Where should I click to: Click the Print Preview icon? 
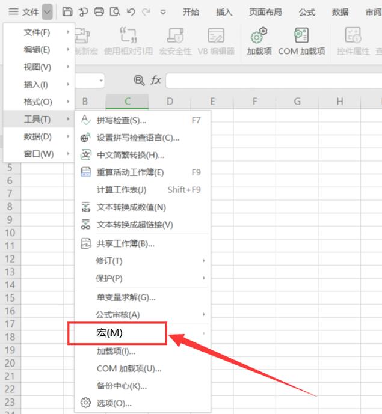[115, 12]
